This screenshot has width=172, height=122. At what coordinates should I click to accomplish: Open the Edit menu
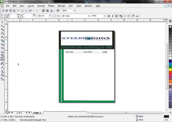[15, 6]
